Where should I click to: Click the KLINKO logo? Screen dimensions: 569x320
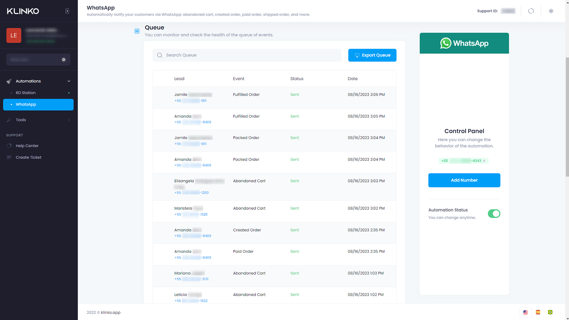pos(23,11)
